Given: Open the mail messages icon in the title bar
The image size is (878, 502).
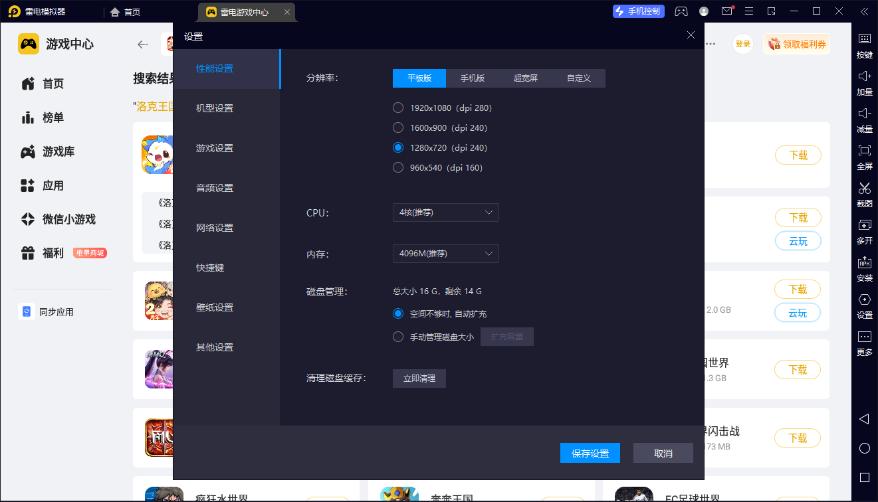Looking at the screenshot, I should pos(727,11).
